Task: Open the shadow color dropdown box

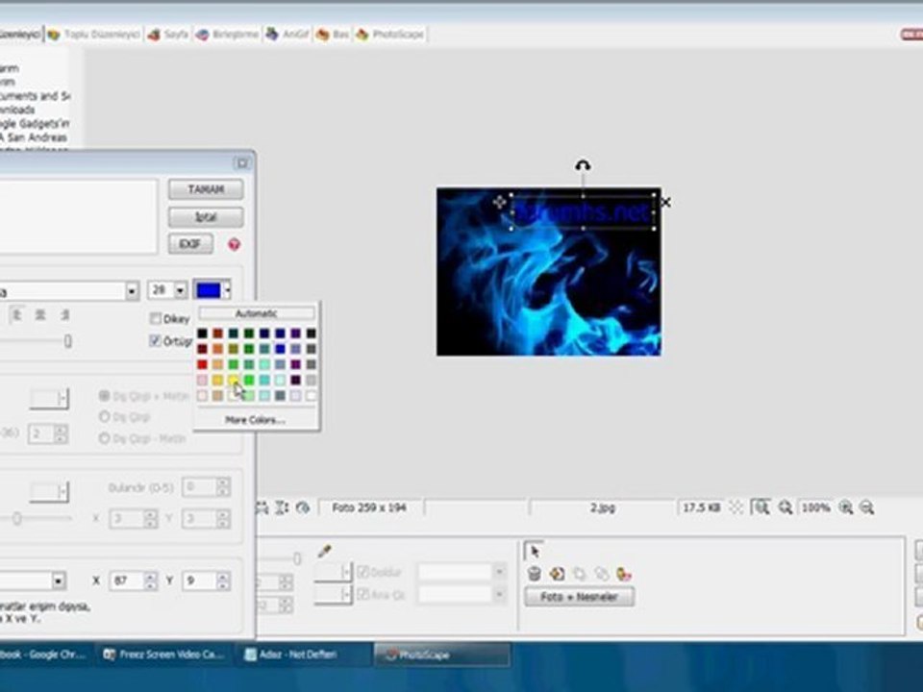Action: pyautogui.click(x=49, y=491)
